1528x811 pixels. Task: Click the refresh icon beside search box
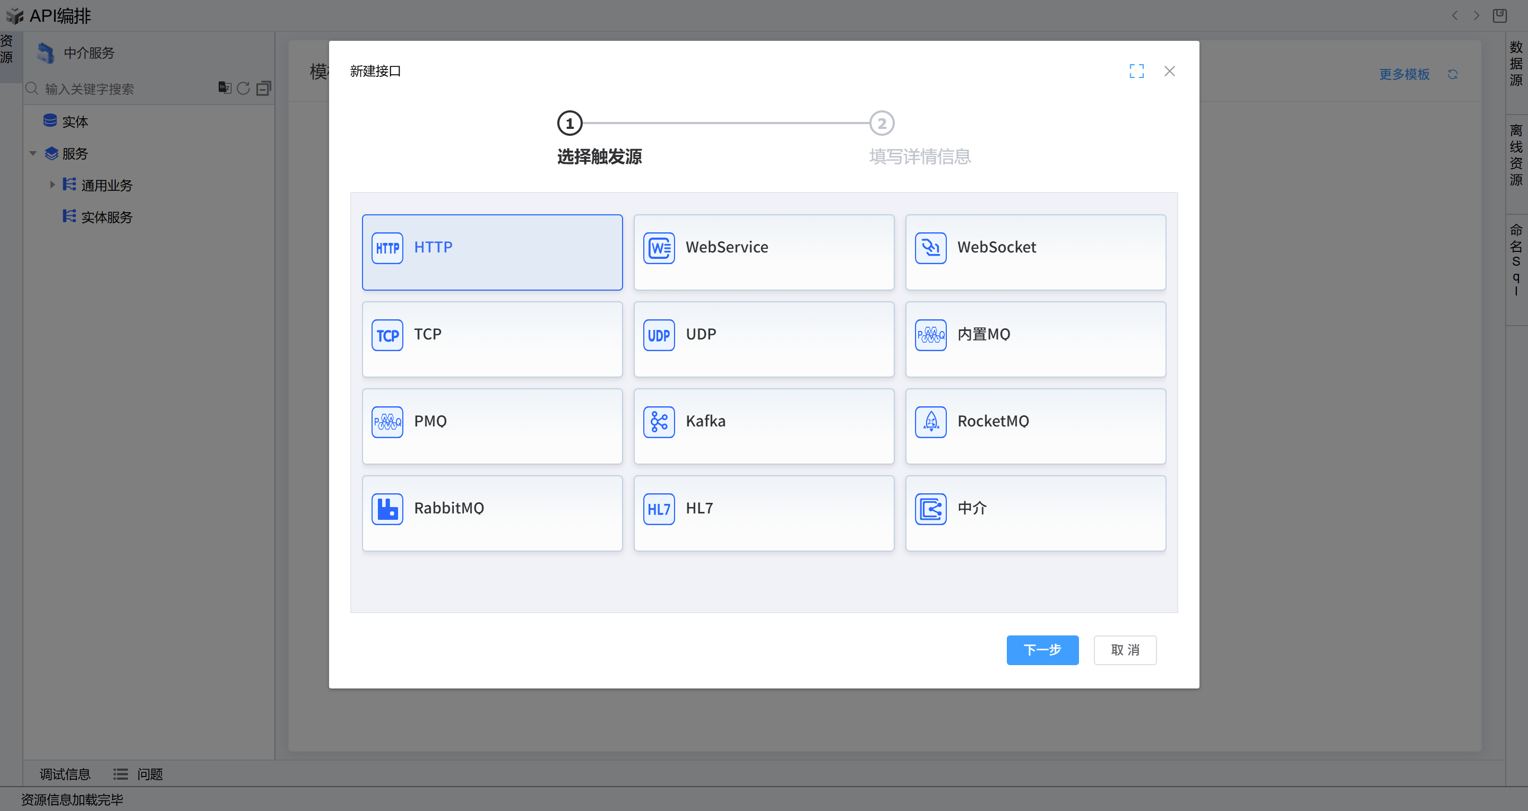(243, 89)
